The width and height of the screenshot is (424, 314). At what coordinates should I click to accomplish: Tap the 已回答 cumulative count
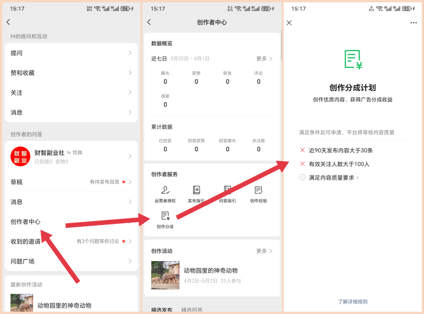coord(165,149)
